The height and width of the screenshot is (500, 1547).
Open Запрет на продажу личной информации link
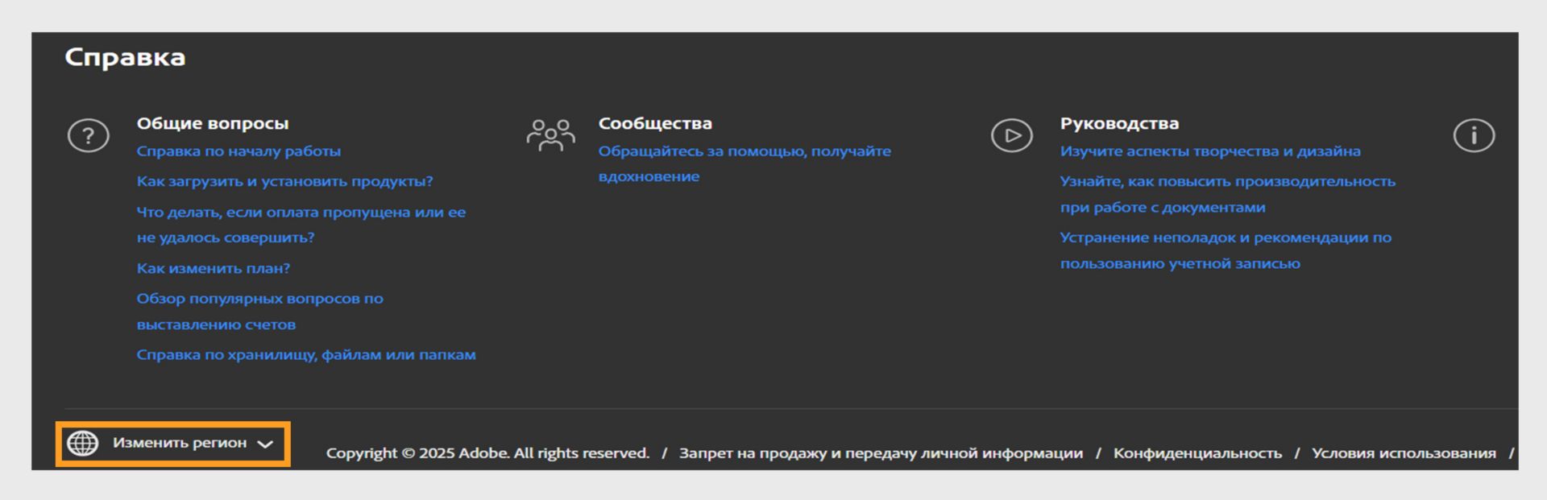click(881, 453)
